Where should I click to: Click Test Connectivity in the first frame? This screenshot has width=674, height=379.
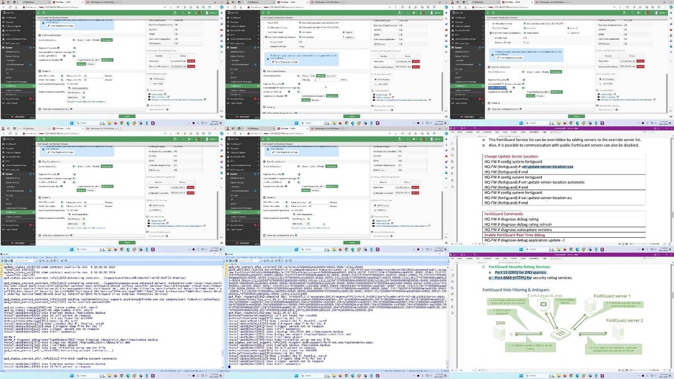(x=78, y=88)
